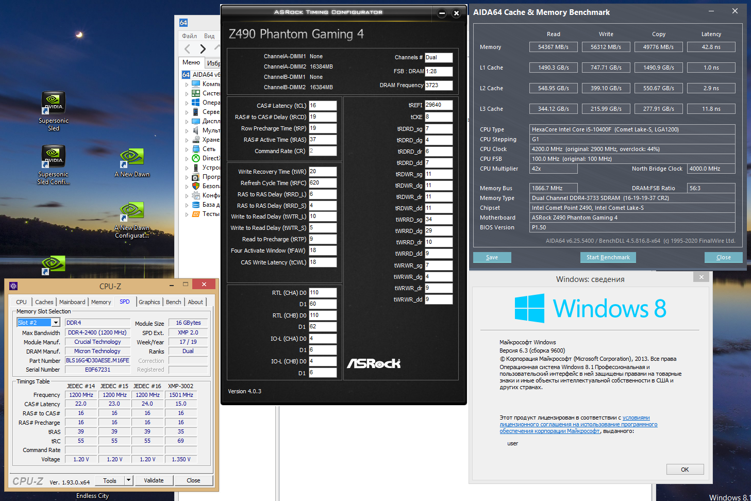Open the Supersonic Sled Config desktop icon
This screenshot has height=501, width=751.
53,156
